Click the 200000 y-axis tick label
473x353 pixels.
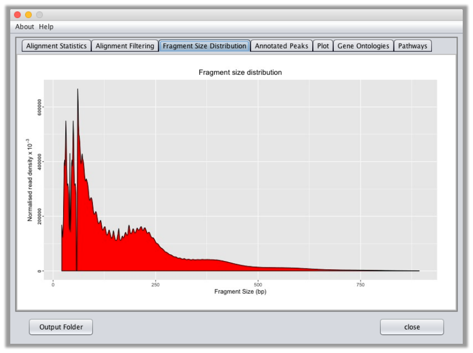[40, 216]
